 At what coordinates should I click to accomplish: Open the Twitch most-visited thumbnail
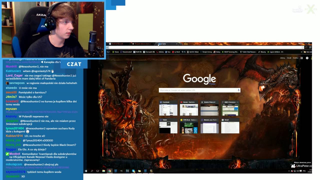168,126
